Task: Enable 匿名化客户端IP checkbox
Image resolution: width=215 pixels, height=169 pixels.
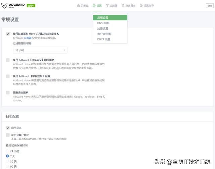Action: [8, 135]
